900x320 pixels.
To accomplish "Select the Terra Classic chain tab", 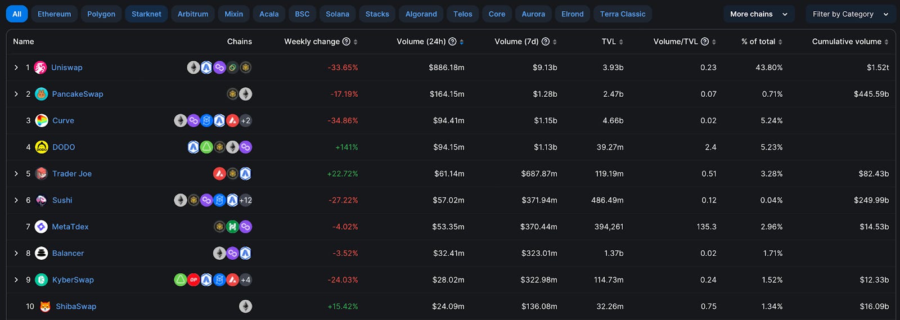I will coord(623,14).
